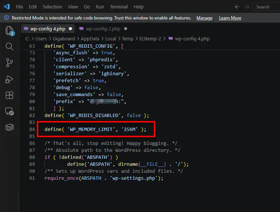Select the Local breadcrumb segment

pyautogui.click(x=110, y=39)
